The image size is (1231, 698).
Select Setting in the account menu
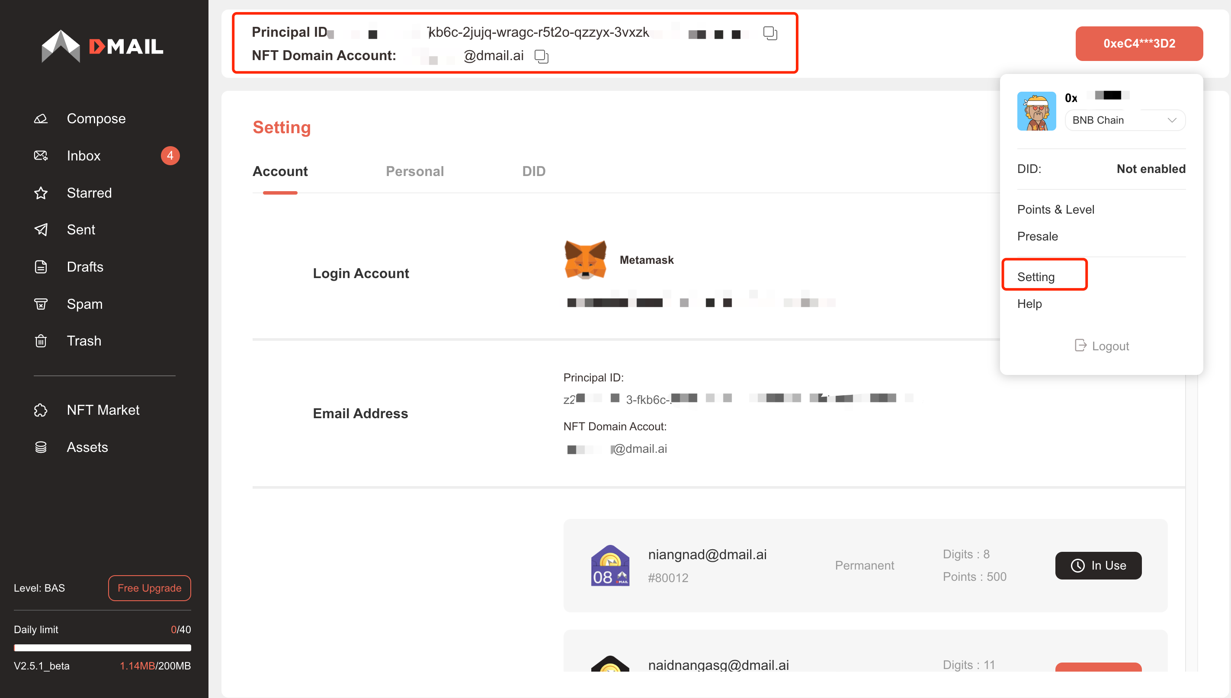(x=1036, y=277)
